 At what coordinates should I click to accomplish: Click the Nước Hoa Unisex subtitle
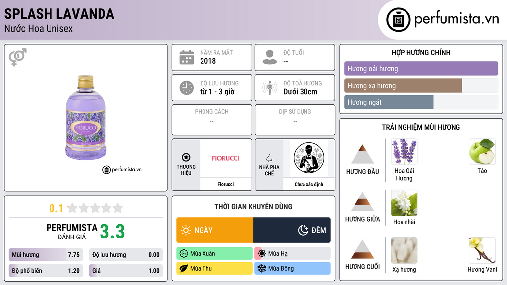pos(39,28)
